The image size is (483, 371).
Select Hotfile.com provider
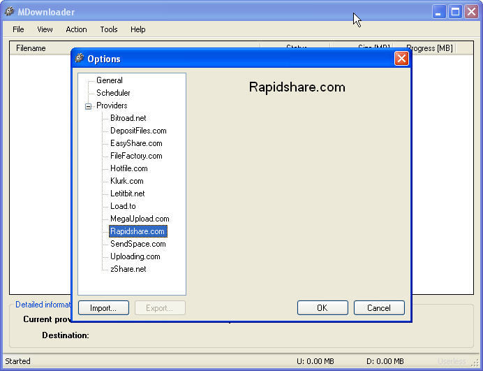[128, 168]
